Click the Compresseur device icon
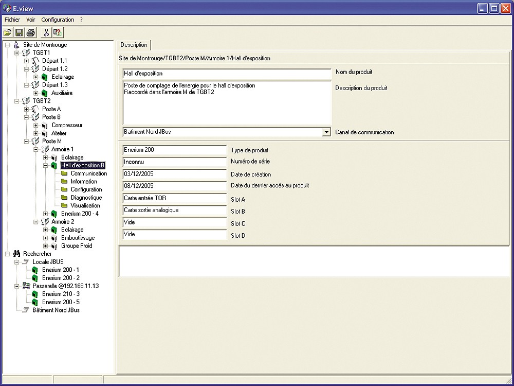 coord(45,125)
